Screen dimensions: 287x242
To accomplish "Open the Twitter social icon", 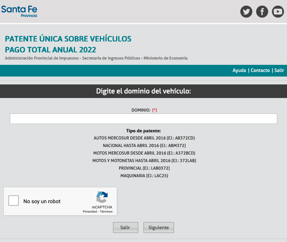I will (x=246, y=12).
